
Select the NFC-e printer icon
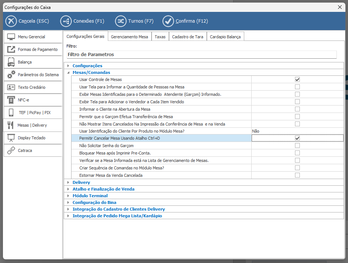[11, 100]
